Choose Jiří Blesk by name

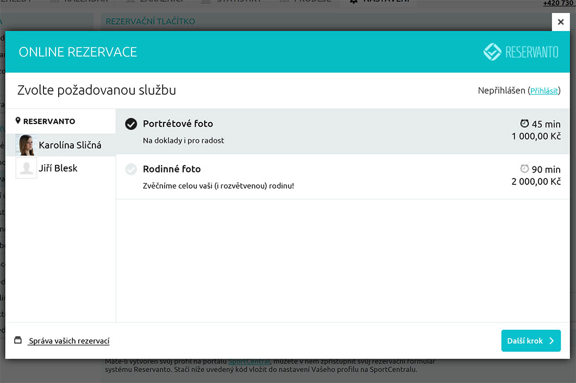point(58,168)
